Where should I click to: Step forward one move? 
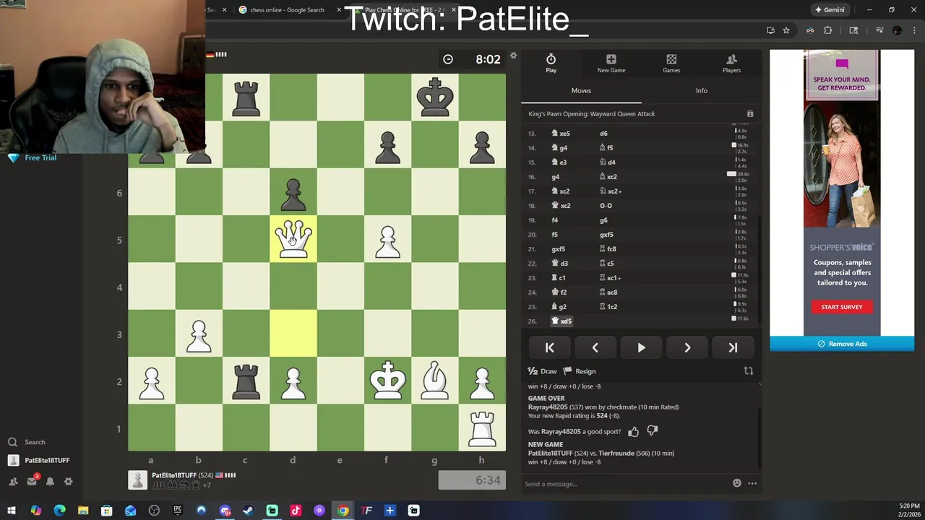click(687, 347)
